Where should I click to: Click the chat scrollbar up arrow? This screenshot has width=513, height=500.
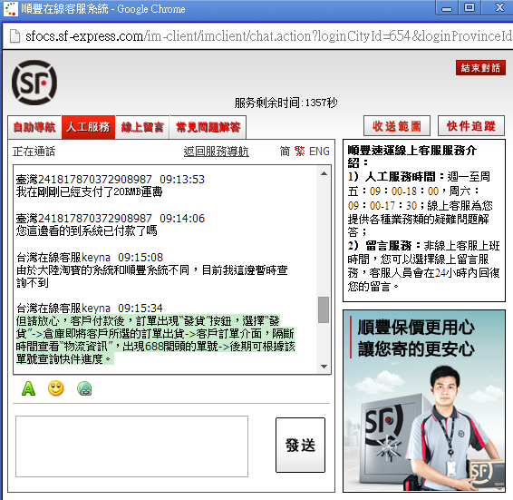coord(324,173)
